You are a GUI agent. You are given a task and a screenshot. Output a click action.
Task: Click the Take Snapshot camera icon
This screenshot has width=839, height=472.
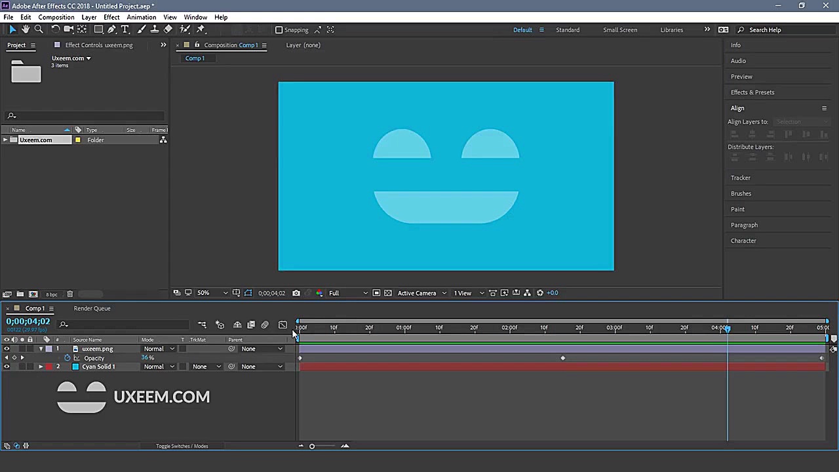tap(296, 293)
